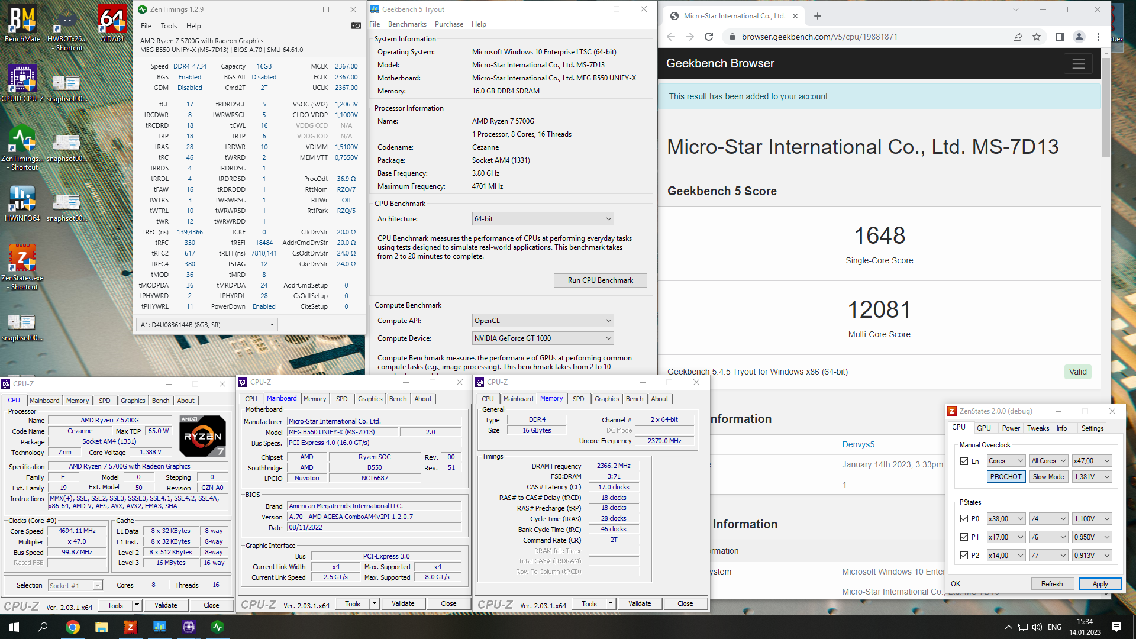Click the snaphsot00 file below ZenStates shortcut
The width and height of the screenshot is (1136, 639).
[x=22, y=327]
